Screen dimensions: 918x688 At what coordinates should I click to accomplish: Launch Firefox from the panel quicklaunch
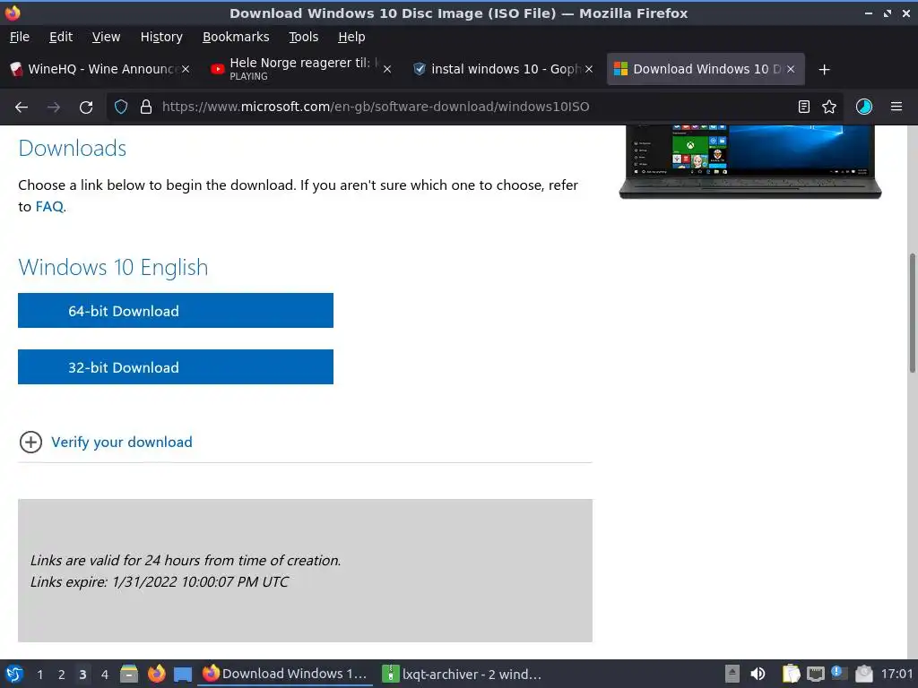(x=156, y=674)
